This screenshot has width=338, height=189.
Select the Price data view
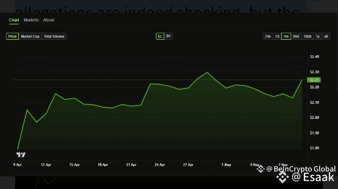12,36
